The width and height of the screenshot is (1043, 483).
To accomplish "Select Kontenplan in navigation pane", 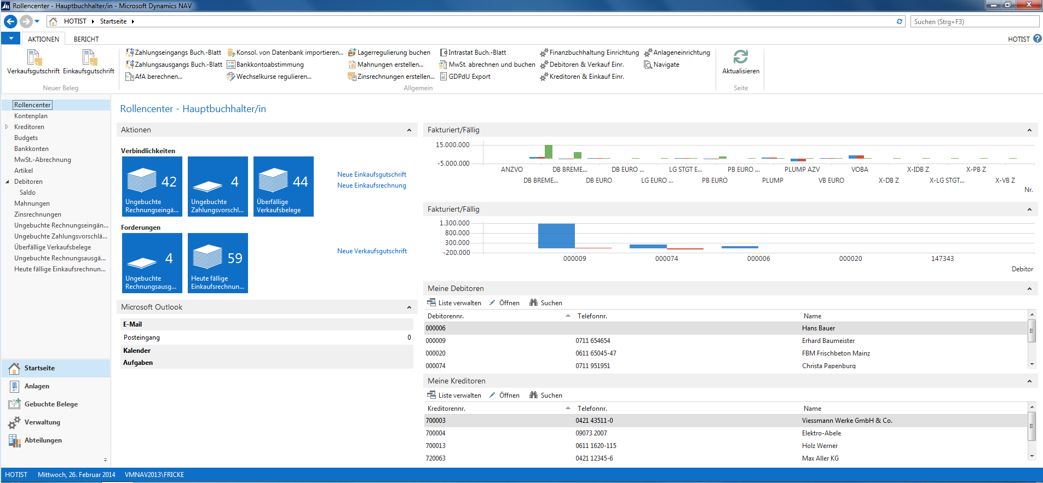I will coord(31,116).
